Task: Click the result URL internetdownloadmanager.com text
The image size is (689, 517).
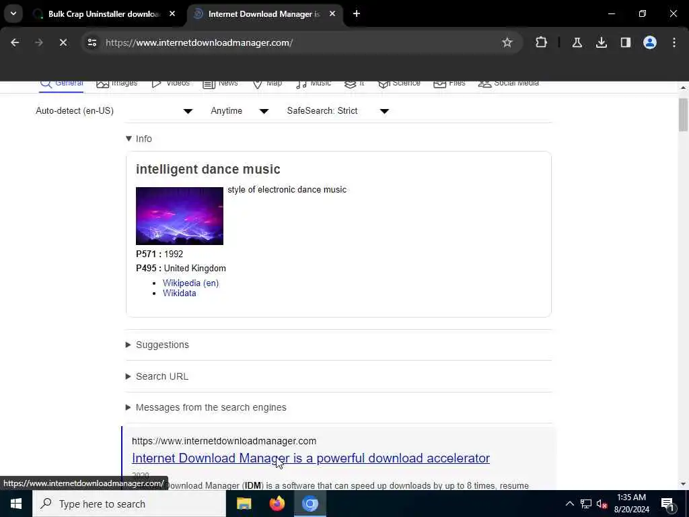Action: (224, 441)
